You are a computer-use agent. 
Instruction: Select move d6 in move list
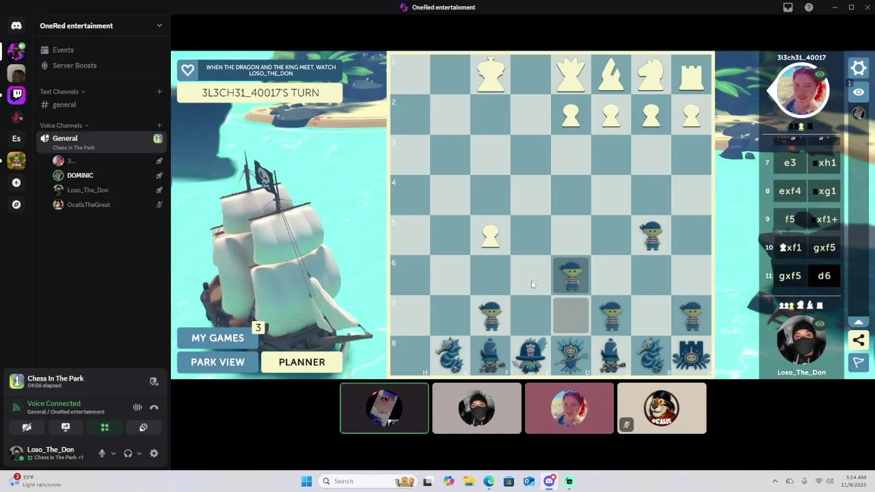pos(824,276)
